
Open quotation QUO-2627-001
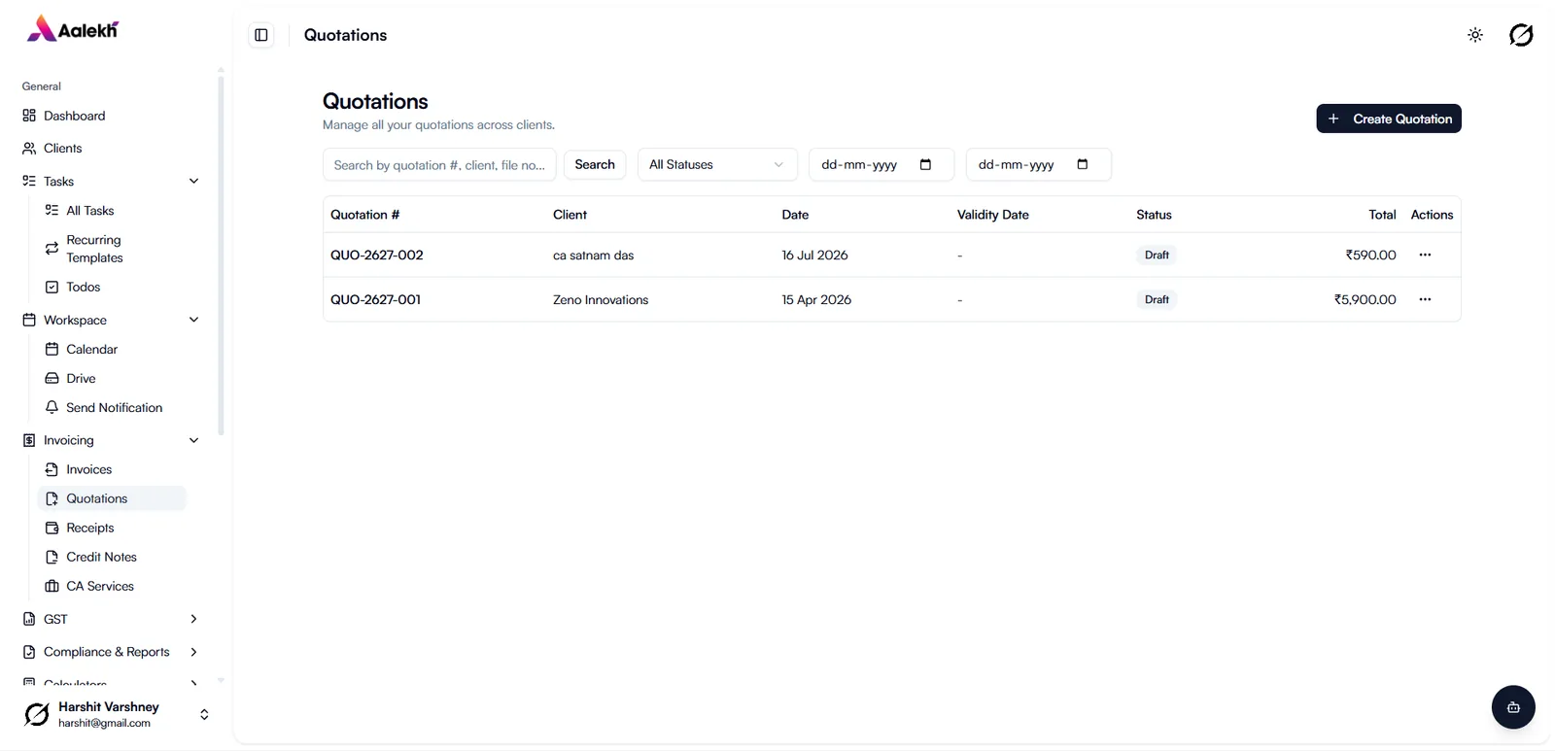tap(376, 300)
